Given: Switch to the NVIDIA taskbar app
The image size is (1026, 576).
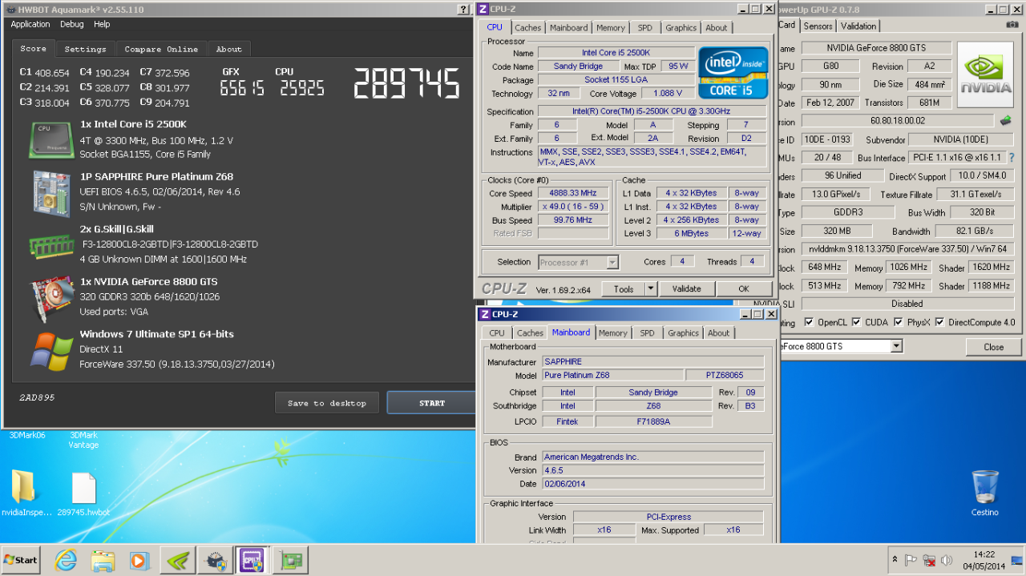Looking at the screenshot, I should click(177, 560).
